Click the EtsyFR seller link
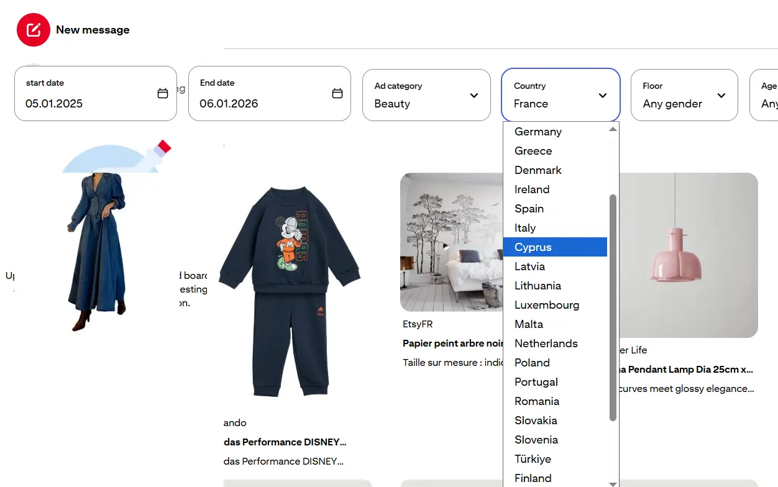 coord(418,324)
